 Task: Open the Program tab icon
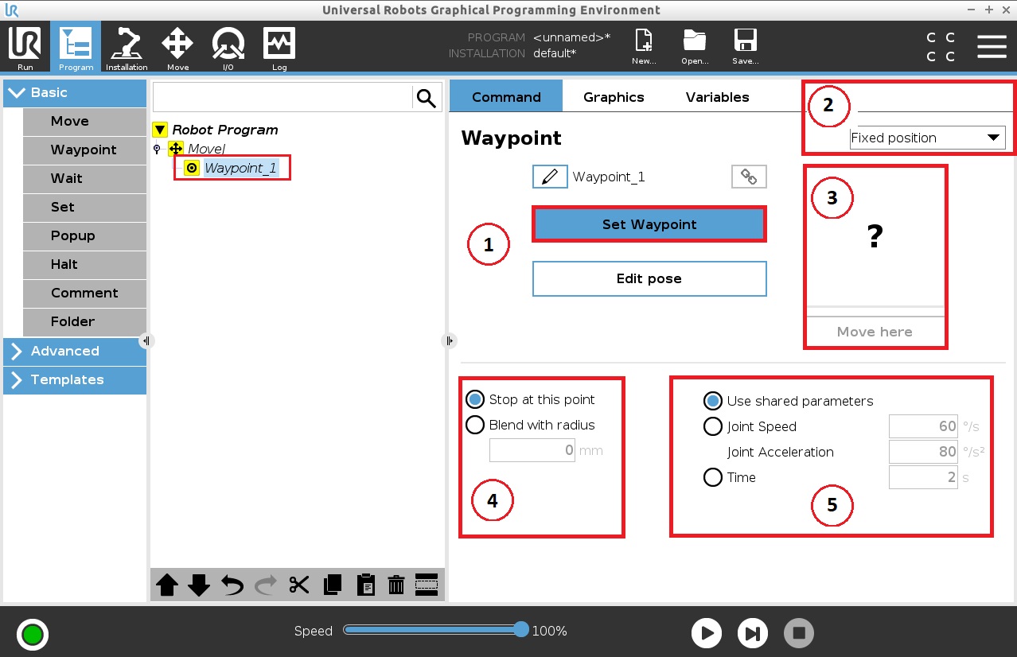76,47
